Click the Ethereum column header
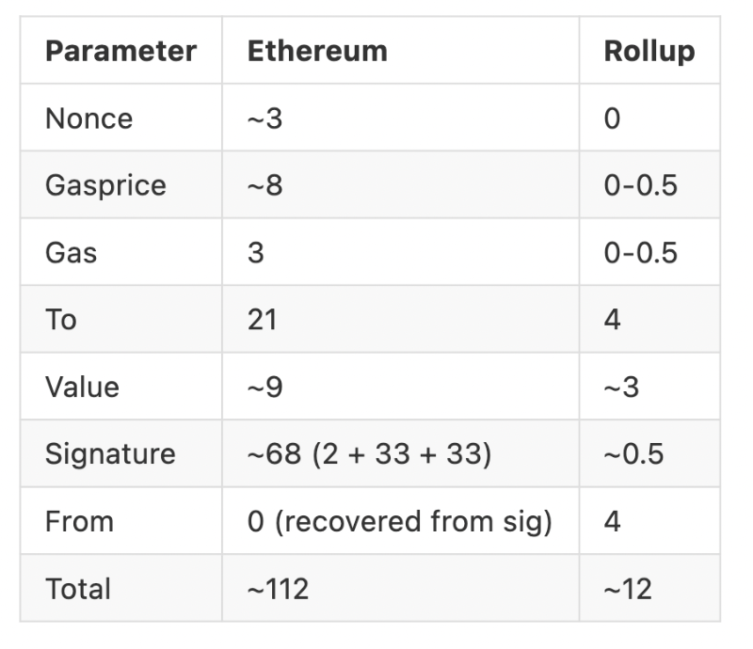The height and width of the screenshot is (649, 753). click(317, 51)
